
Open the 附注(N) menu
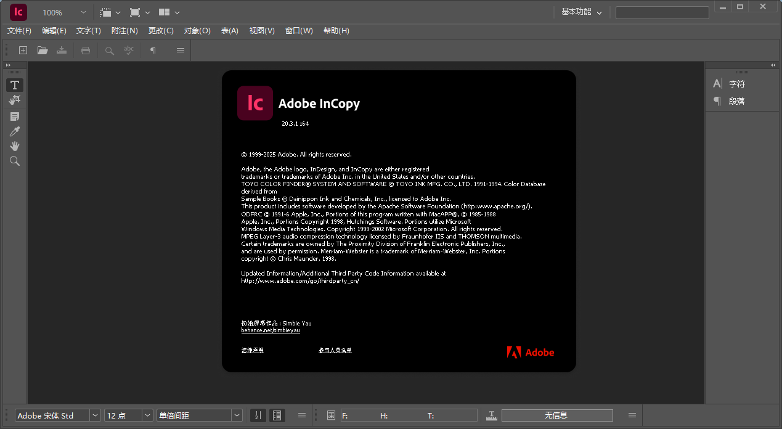[124, 31]
